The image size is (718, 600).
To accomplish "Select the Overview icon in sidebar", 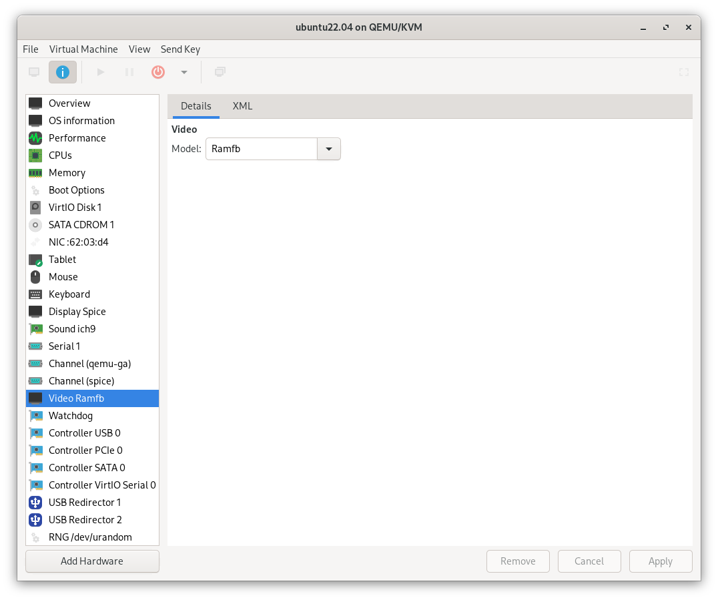I will tap(35, 103).
